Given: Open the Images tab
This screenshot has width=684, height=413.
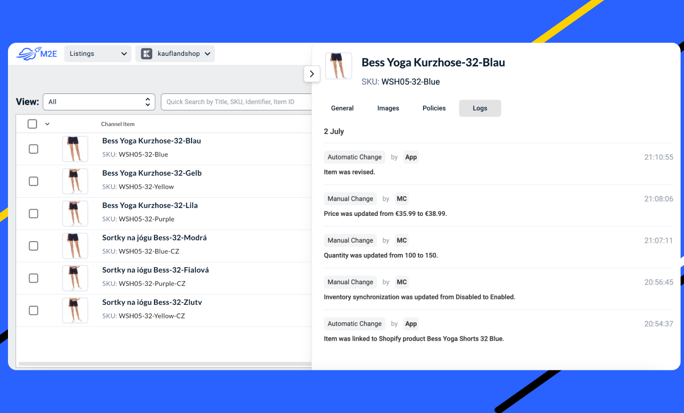Looking at the screenshot, I should click(x=388, y=108).
